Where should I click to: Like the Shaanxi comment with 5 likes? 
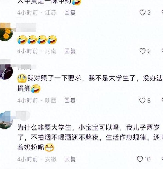click(142, 101)
